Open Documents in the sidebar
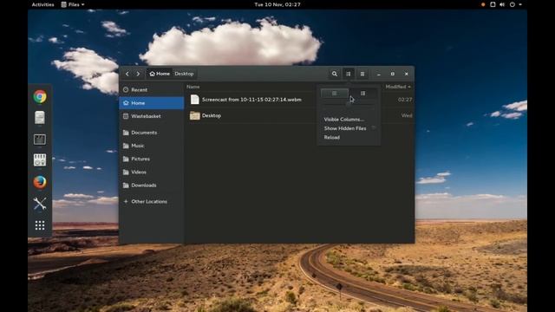The height and width of the screenshot is (312, 555). tap(152, 133)
